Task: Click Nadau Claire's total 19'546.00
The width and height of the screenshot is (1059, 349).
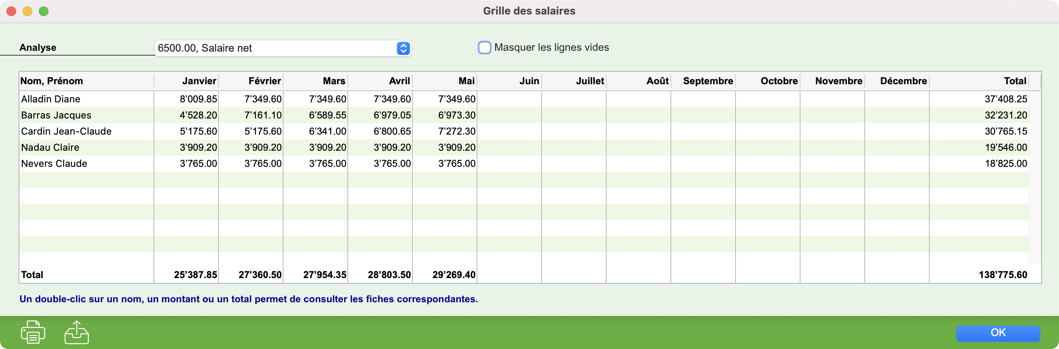Action: click(x=1006, y=147)
